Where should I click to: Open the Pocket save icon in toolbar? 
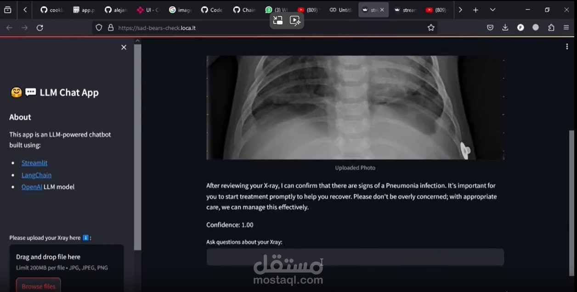click(x=490, y=28)
